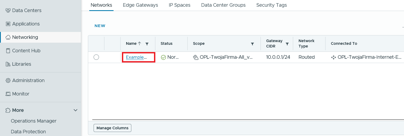
Task: Click the Data Centers sidebar icon
Action: [8, 10]
